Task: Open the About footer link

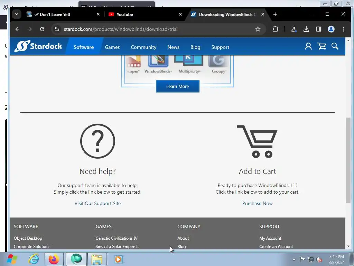Action: coord(183,238)
